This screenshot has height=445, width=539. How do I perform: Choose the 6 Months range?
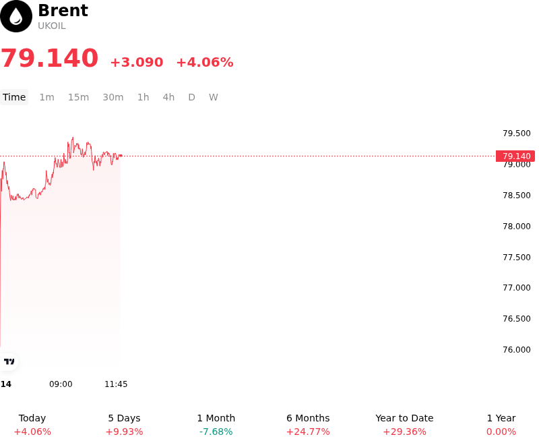click(308, 425)
